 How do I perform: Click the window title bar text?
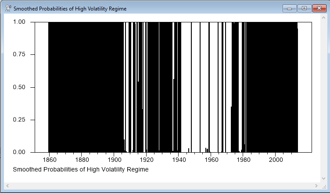pos(70,9)
